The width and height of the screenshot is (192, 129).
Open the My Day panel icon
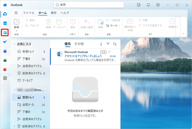tap(139, 5)
